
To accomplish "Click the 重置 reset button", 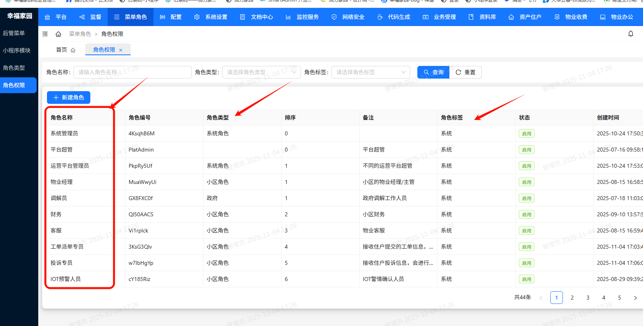I will (x=465, y=72).
